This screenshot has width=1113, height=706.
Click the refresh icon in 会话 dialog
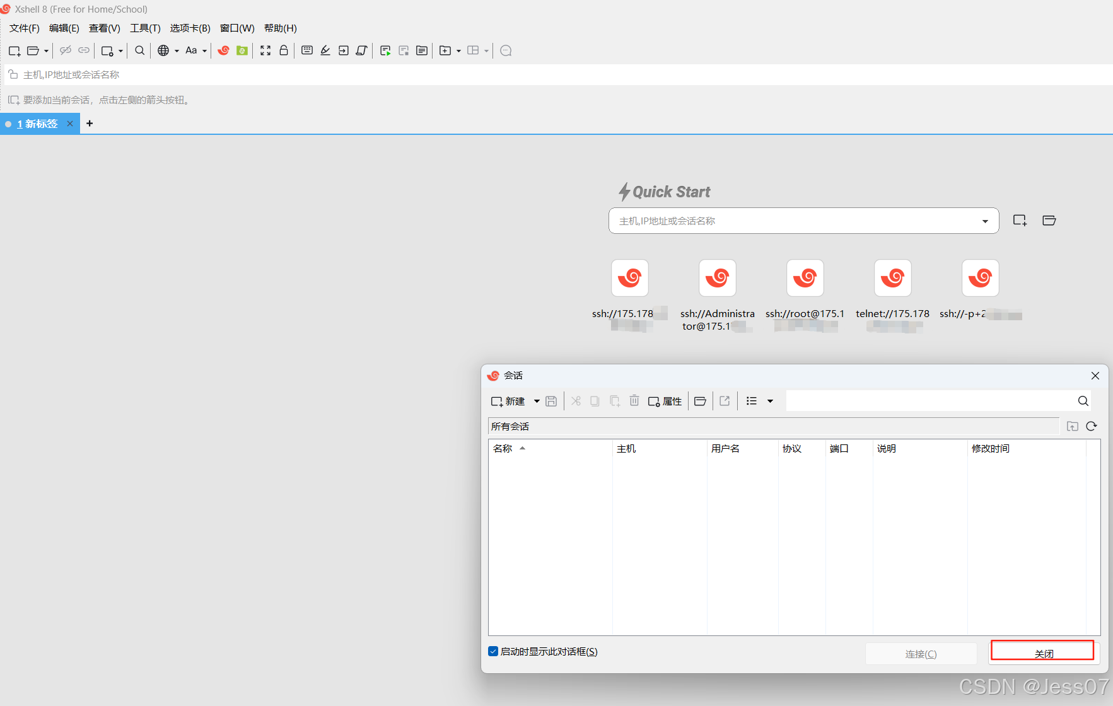coord(1092,426)
